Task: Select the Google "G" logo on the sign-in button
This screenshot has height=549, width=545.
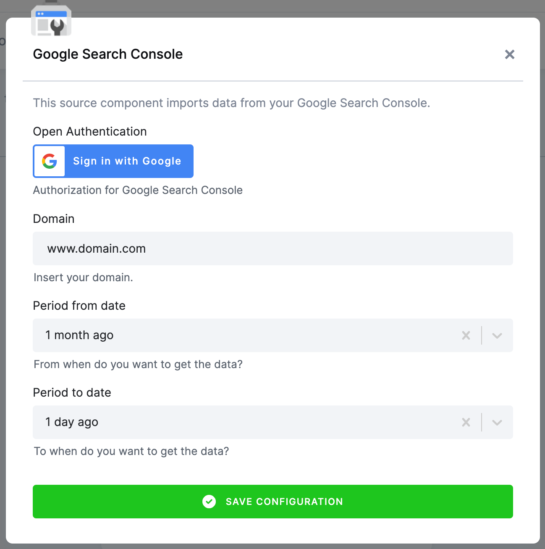Action: coord(49,161)
